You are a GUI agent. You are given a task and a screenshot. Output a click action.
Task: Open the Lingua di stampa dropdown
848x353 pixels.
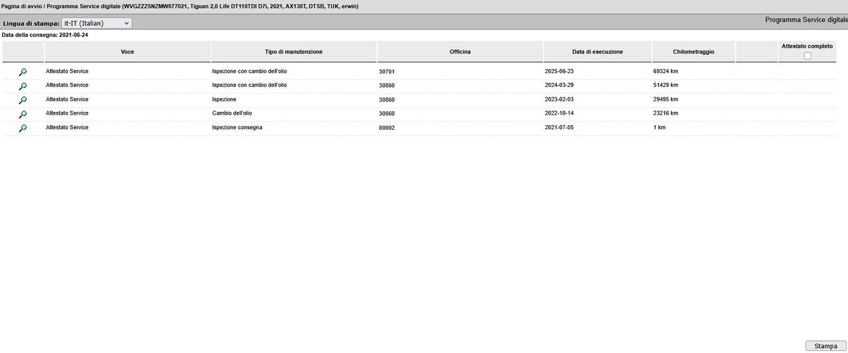[97, 23]
